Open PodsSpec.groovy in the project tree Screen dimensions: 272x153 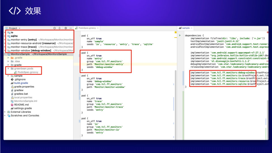pyautogui.click(x=28, y=72)
